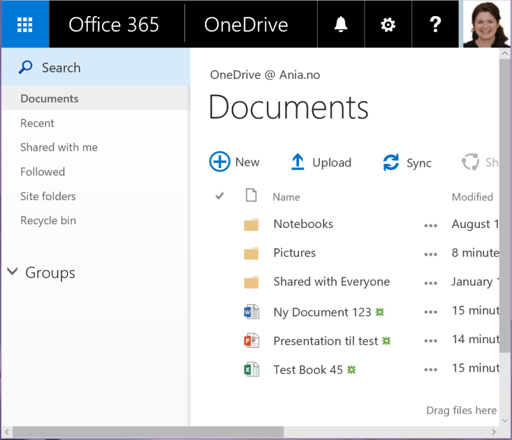This screenshot has width=512, height=440.
Task: Select Recent in the left navigation
Action: point(37,123)
